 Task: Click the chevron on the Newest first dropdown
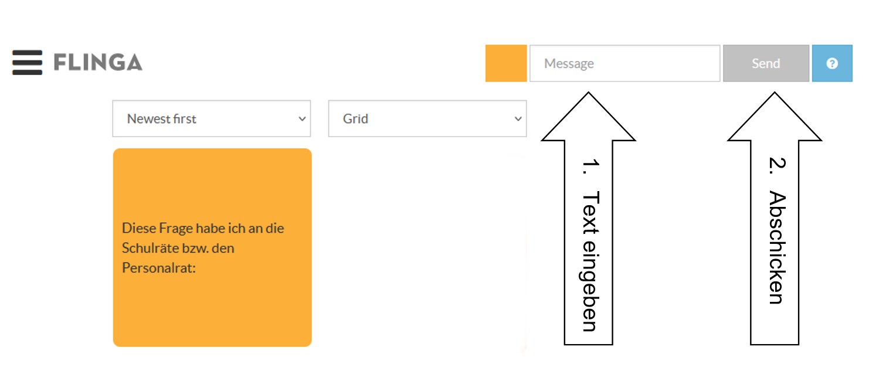pyautogui.click(x=302, y=118)
